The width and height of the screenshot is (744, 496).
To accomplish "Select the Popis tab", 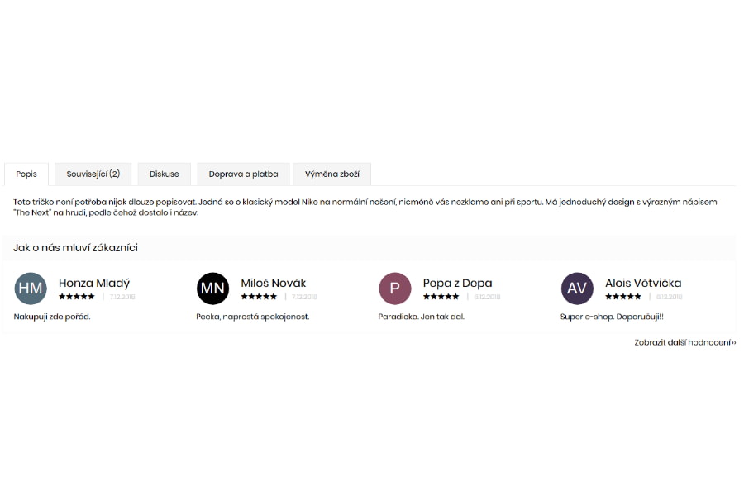I will pos(26,174).
